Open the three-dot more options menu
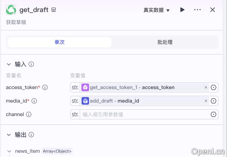The height and width of the screenshot is (157, 227). (197, 10)
